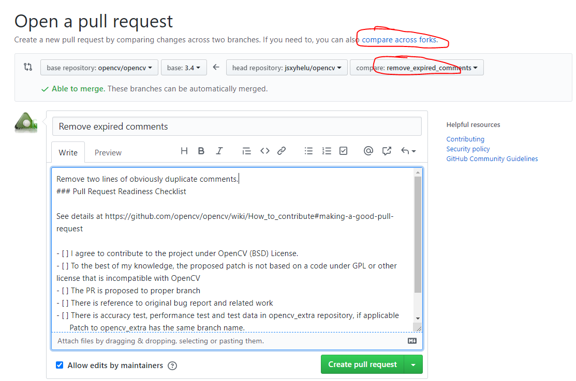Toggle Allow edits by maintainers checkbox
Image resolution: width=576 pixels, height=381 pixels.
(x=60, y=365)
